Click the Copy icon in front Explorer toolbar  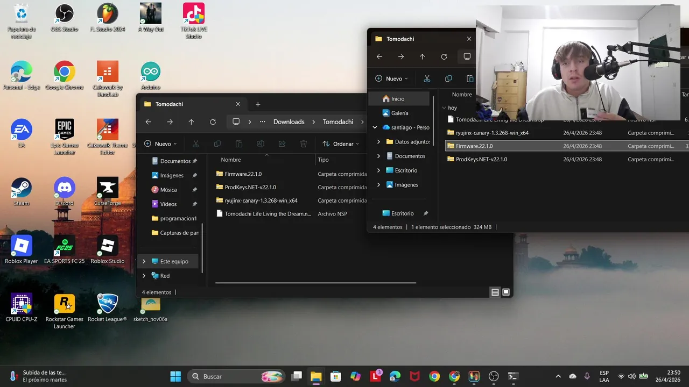click(x=217, y=144)
